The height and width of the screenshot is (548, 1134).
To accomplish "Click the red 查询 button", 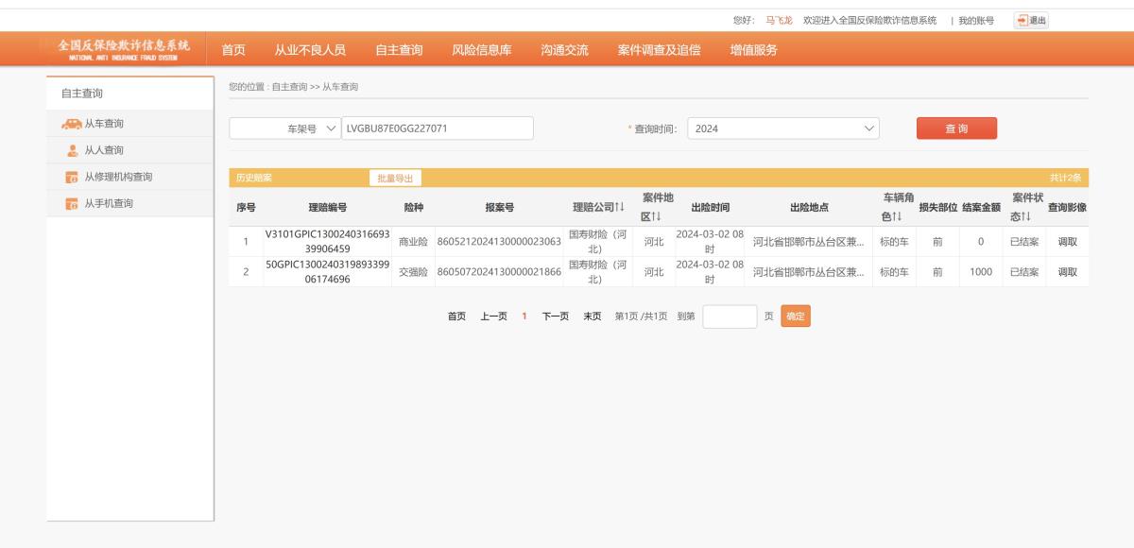I will coord(956,128).
